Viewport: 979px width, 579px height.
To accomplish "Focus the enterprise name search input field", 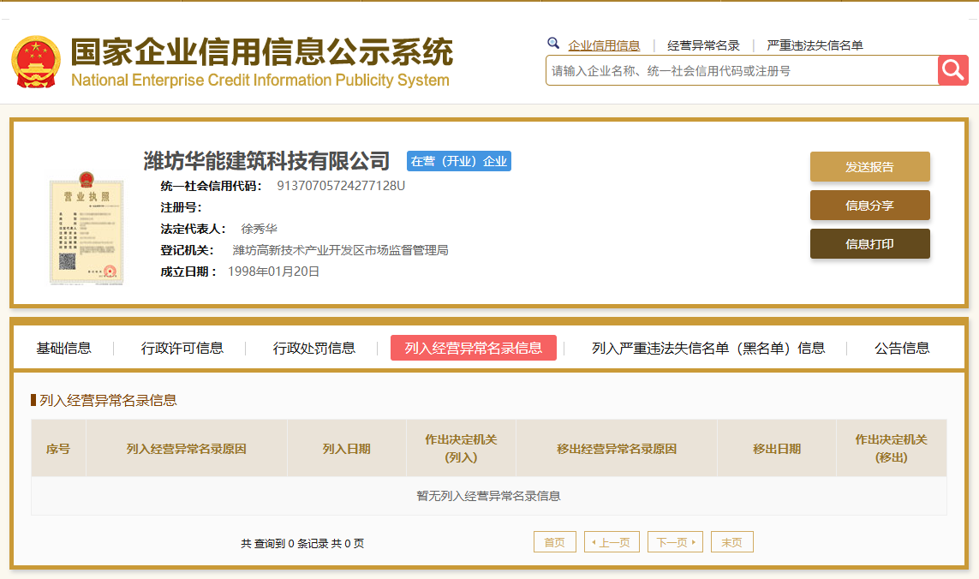I will [x=742, y=70].
